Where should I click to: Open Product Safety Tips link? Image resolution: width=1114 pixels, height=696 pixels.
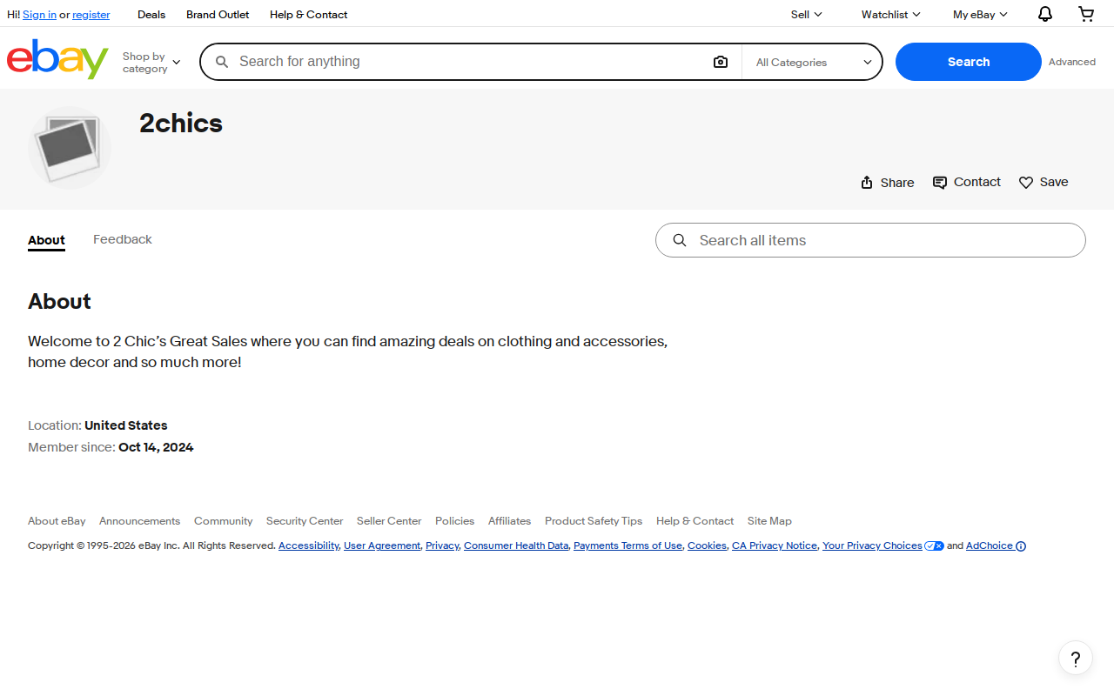594,521
